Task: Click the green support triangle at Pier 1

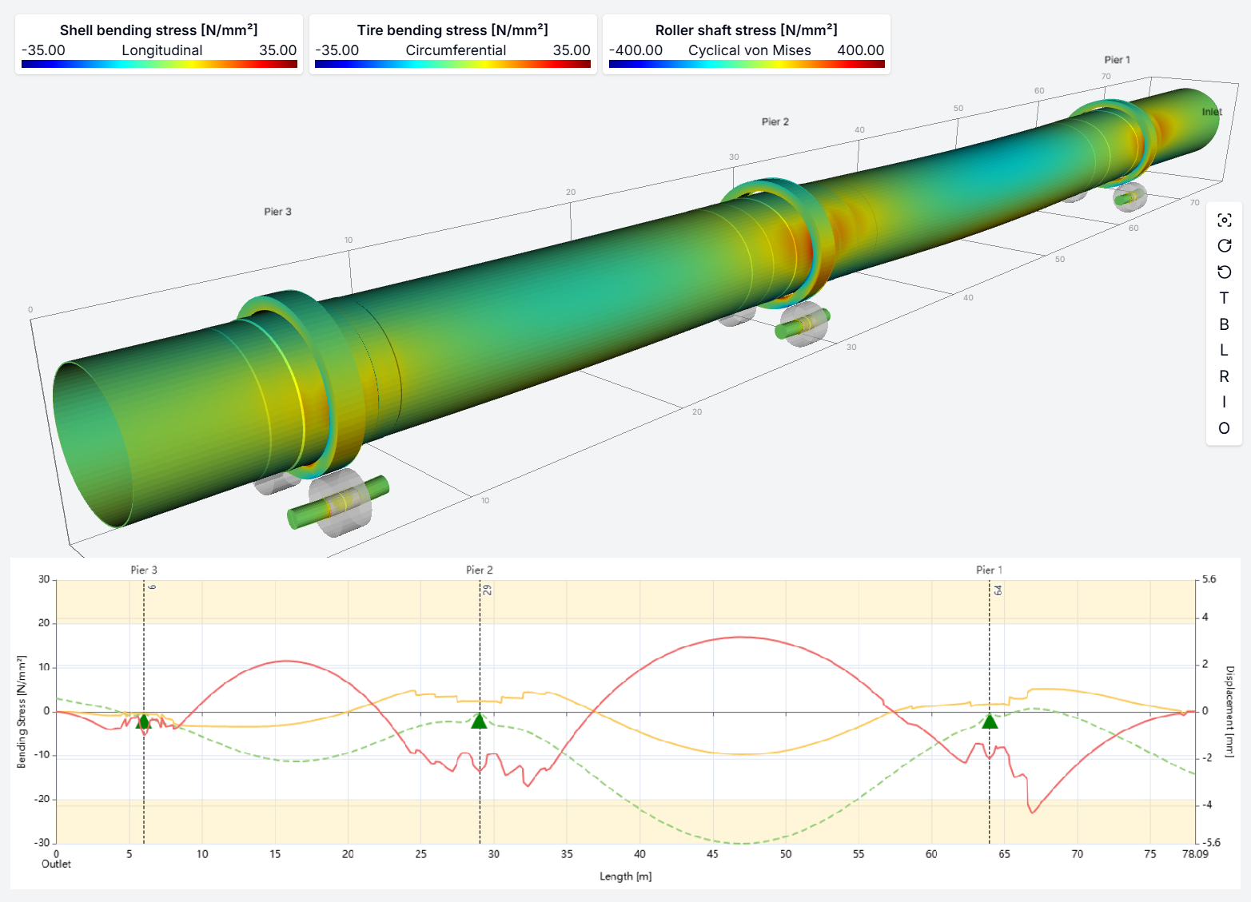Action: point(990,721)
